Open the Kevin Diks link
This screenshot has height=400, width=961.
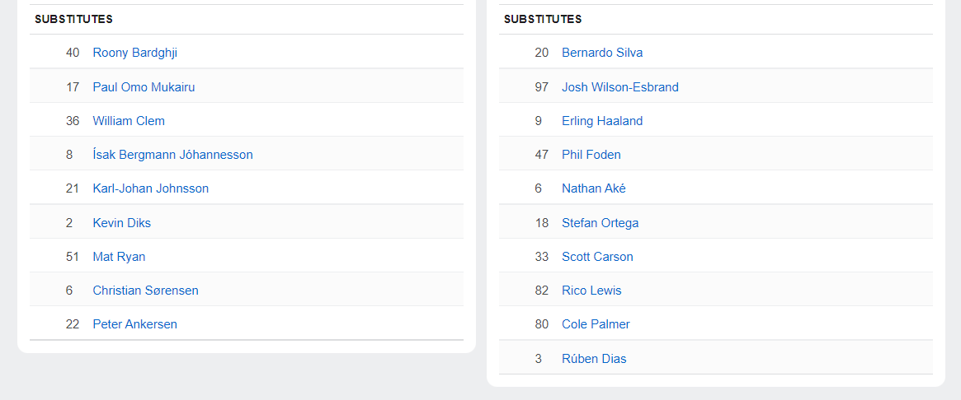pyautogui.click(x=121, y=223)
